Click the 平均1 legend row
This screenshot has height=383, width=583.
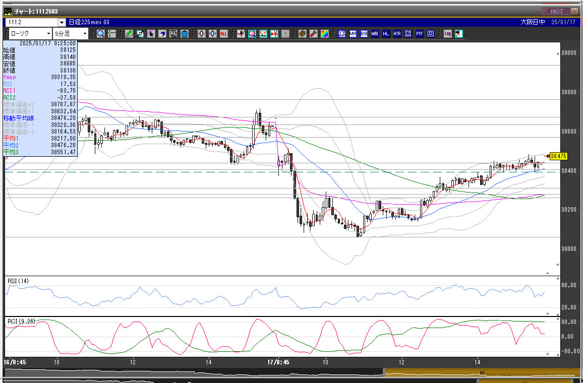coord(39,138)
